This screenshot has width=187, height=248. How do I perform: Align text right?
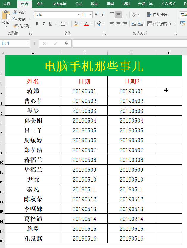point(125,24)
